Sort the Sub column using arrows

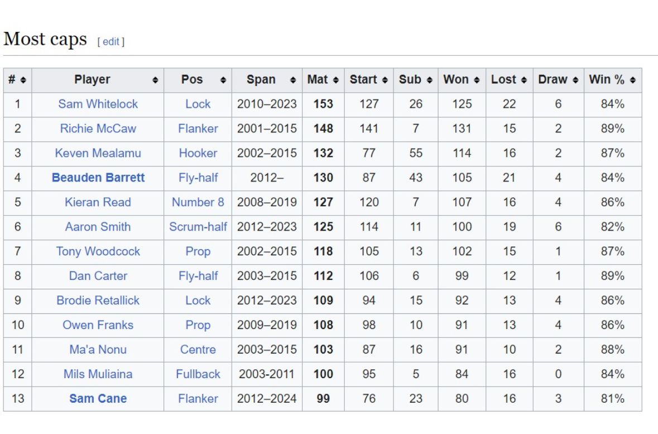point(429,80)
